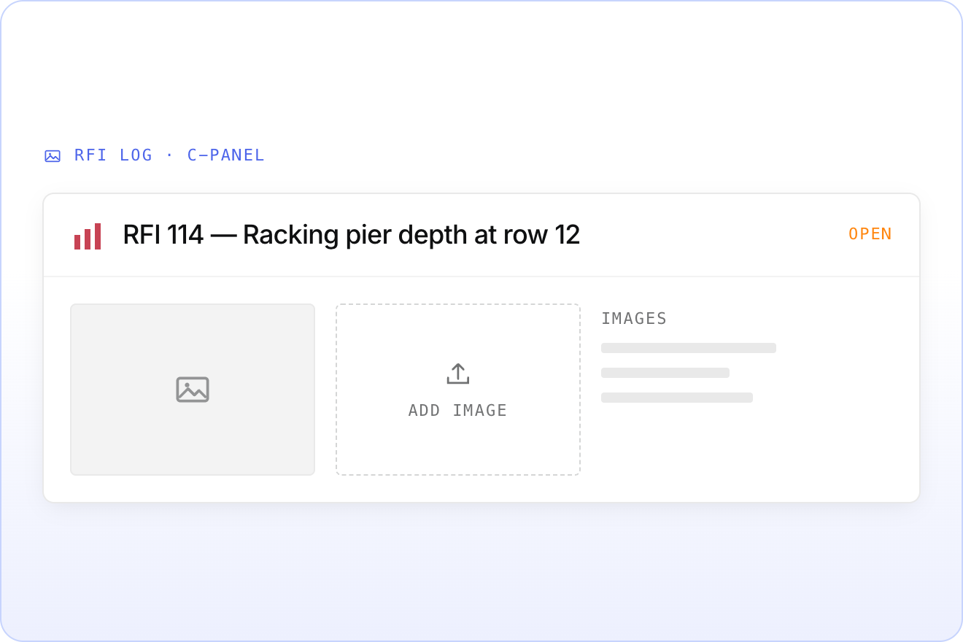
Task: Click the red bar chart icon
Action: 88,236
